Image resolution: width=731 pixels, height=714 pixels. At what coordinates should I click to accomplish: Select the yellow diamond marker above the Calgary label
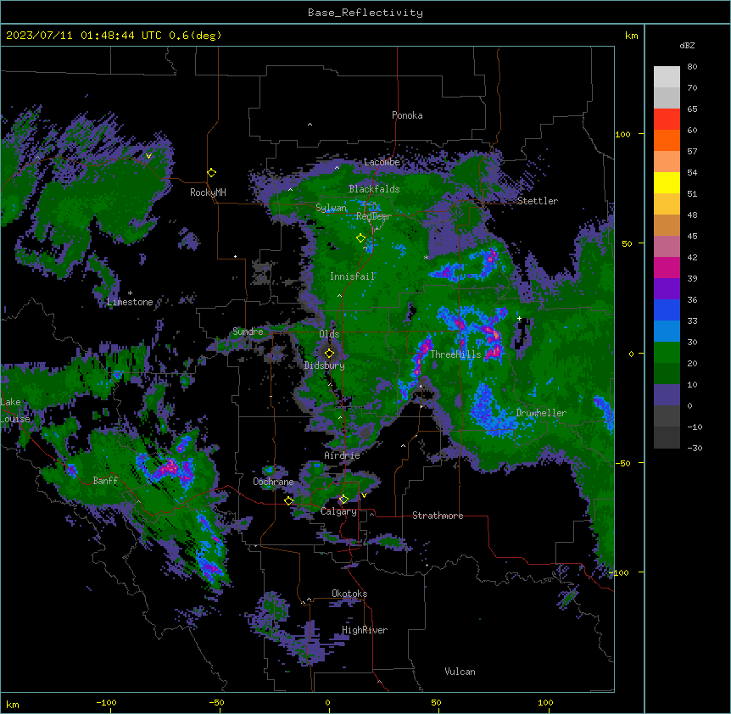point(343,499)
